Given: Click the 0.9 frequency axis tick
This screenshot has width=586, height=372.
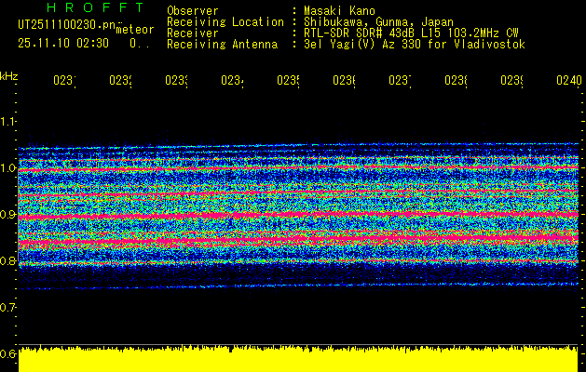Looking at the screenshot, I should [8, 214].
